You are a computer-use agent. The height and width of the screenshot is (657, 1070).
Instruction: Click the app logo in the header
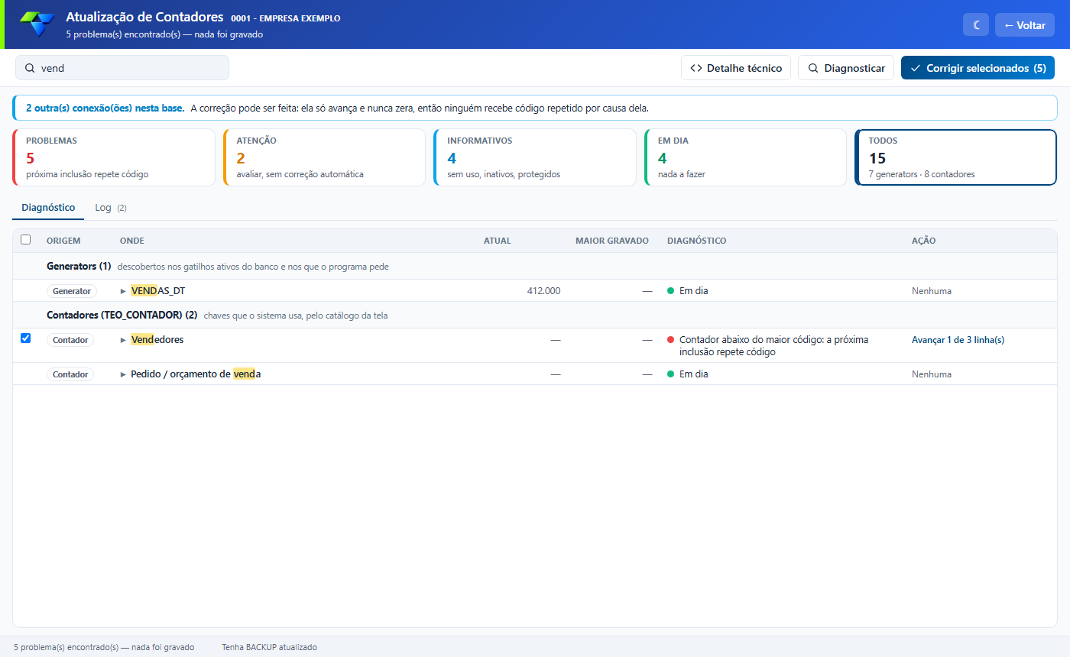(37, 24)
